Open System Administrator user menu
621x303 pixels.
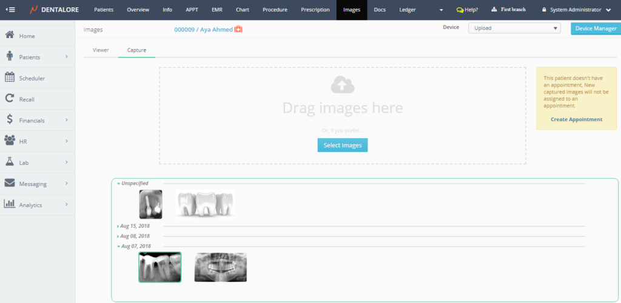(x=576, y=10)
